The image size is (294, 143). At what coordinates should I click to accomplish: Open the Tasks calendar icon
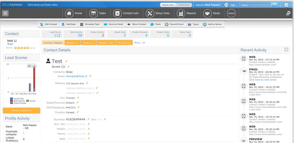pyautogui.click(x=93, y=13)
